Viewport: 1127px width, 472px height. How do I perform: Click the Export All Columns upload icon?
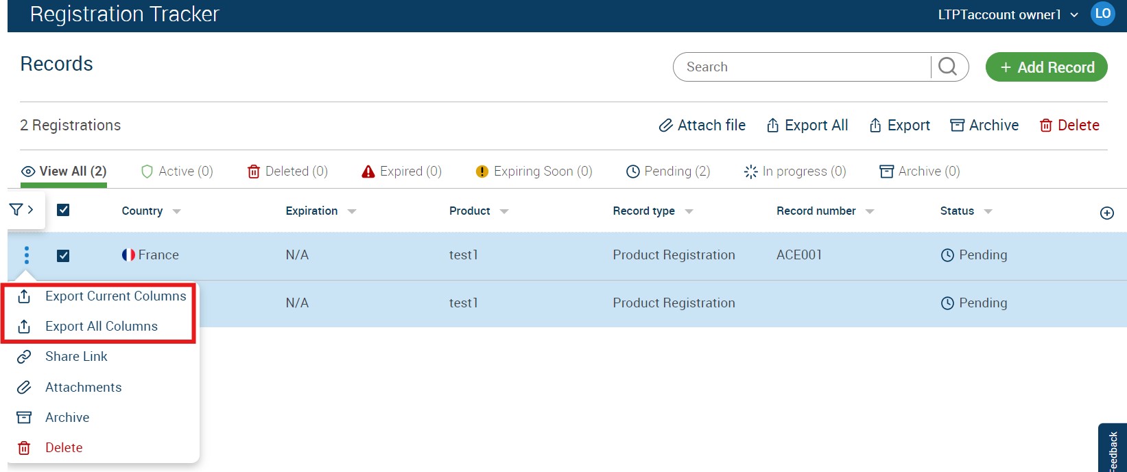click(x=24, y=327)
